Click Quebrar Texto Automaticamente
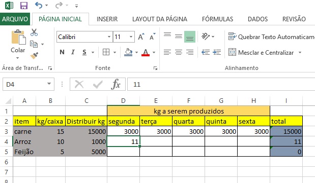The height and width of the screenshot is (183, 315). pyautogui.click(x=271, y=37)
